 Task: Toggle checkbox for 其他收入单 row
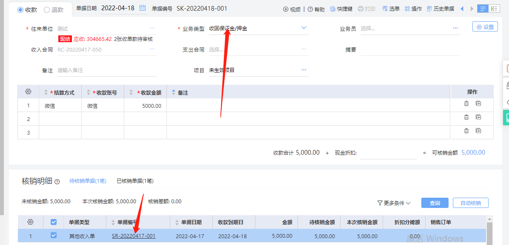point(54,235)
